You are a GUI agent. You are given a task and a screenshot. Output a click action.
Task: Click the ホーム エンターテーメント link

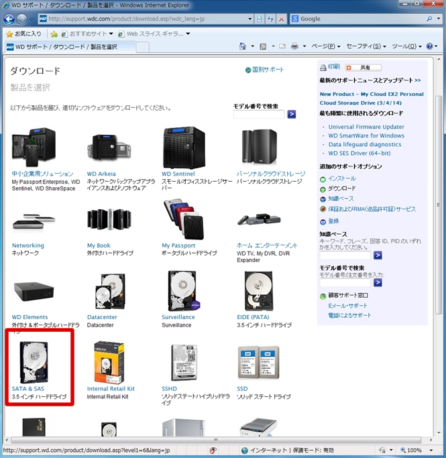(267, 245)
